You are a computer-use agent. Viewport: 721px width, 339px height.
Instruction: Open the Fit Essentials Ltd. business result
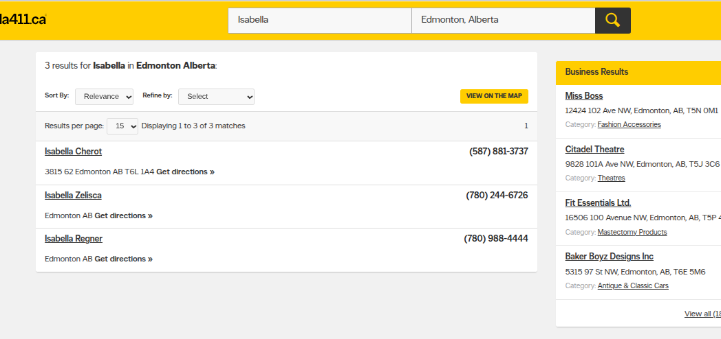(x=598, y=202)
